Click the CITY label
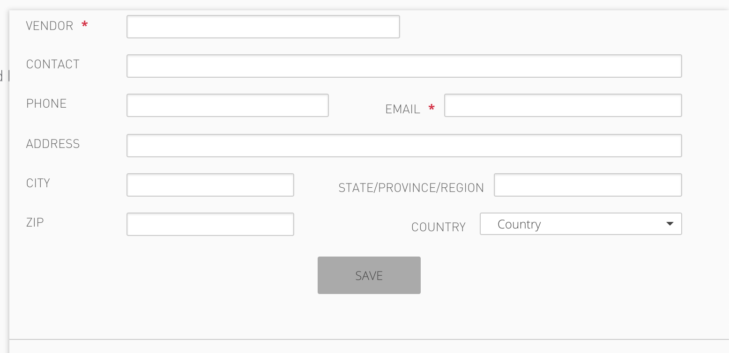 38,183
